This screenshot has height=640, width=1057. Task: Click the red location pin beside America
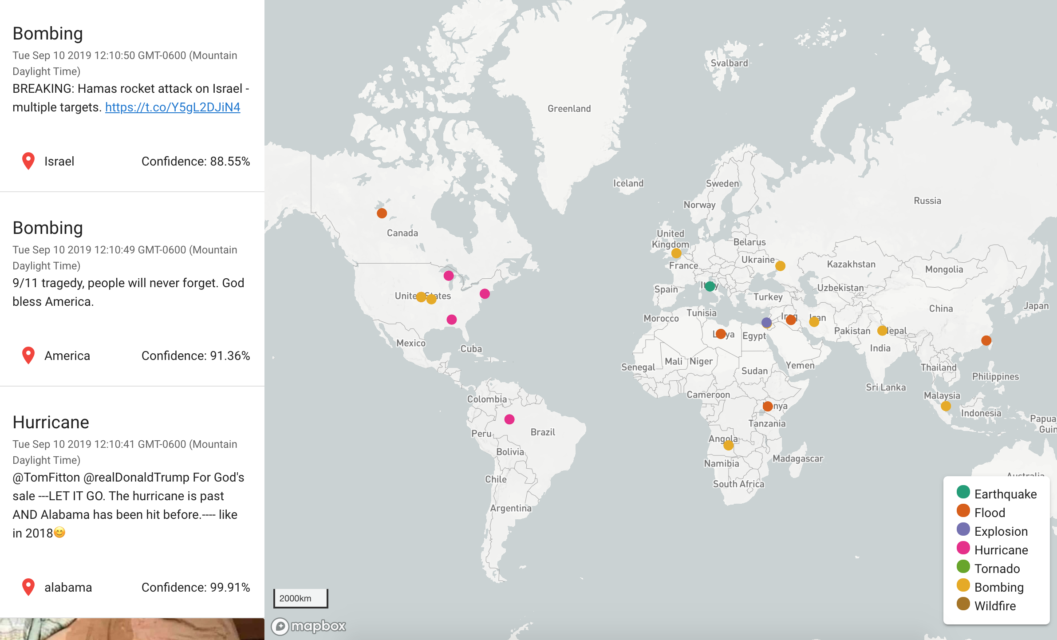click(x=28, y=356)
